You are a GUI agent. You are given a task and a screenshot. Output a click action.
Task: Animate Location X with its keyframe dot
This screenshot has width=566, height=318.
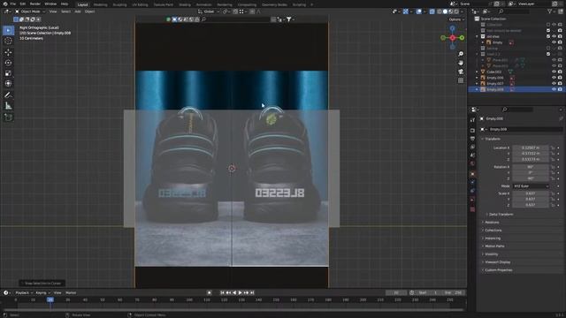click(x=558, y=148)
